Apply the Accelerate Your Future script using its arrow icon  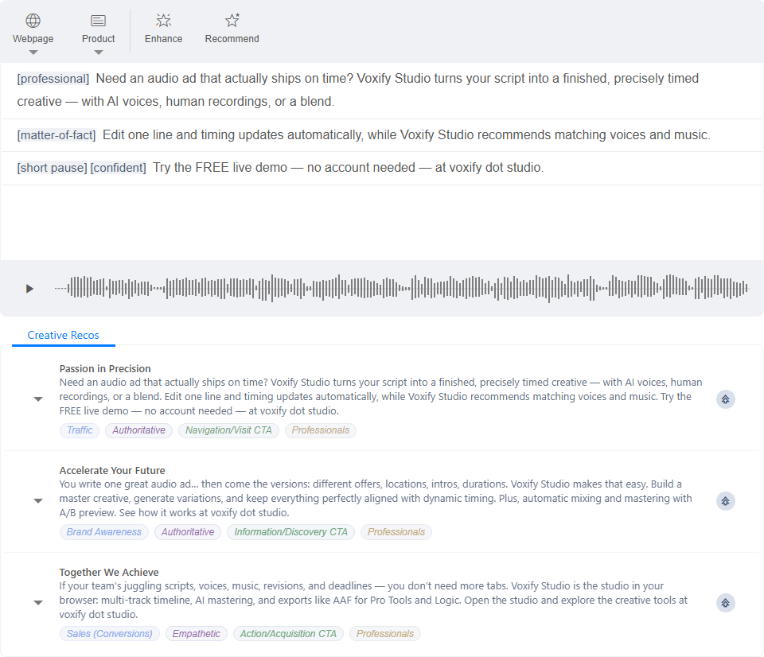tap(726, 501)
